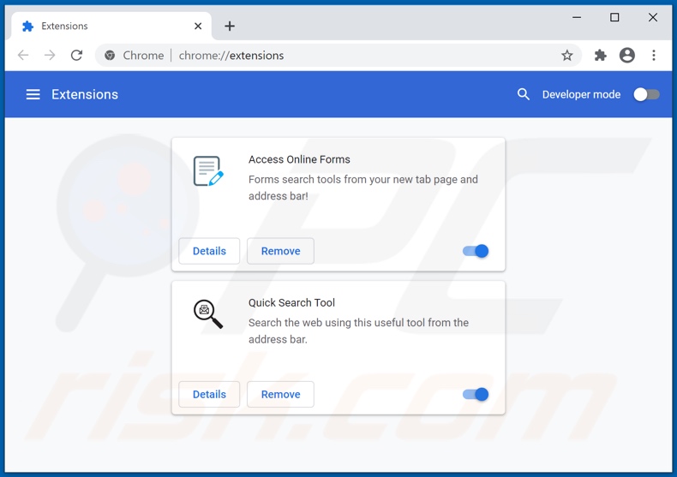
Task: Toggle Developer mode switch
Action: point(646,94)
